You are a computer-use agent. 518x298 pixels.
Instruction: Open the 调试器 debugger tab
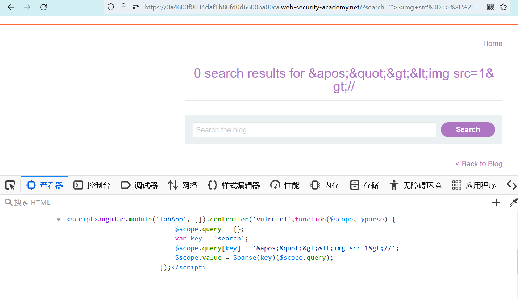pyautogui.click(x=139, y=186)
